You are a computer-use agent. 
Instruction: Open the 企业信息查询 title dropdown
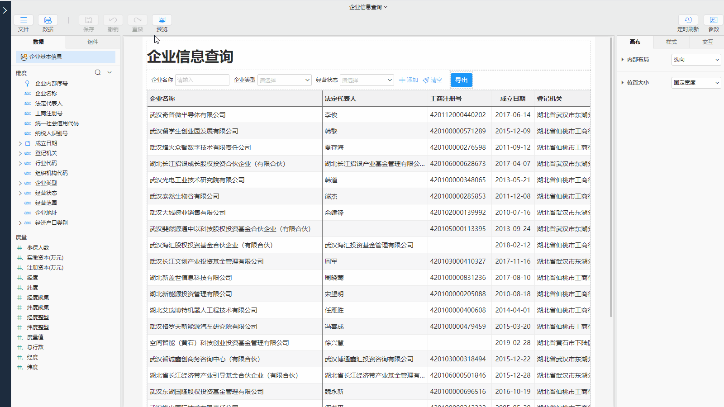click(x=368, y=7)
